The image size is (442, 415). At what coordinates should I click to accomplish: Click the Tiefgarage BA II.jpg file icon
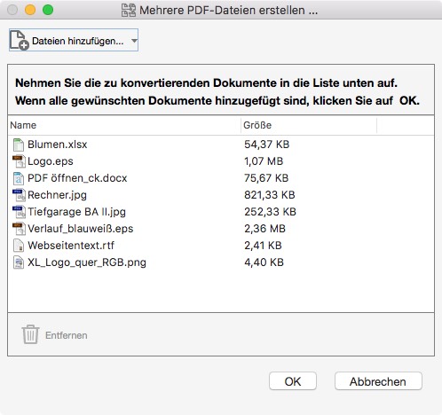point(19,212)
